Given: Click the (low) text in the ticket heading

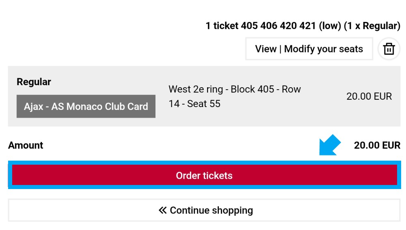Looking at the screenshot, I should (330, 26).
